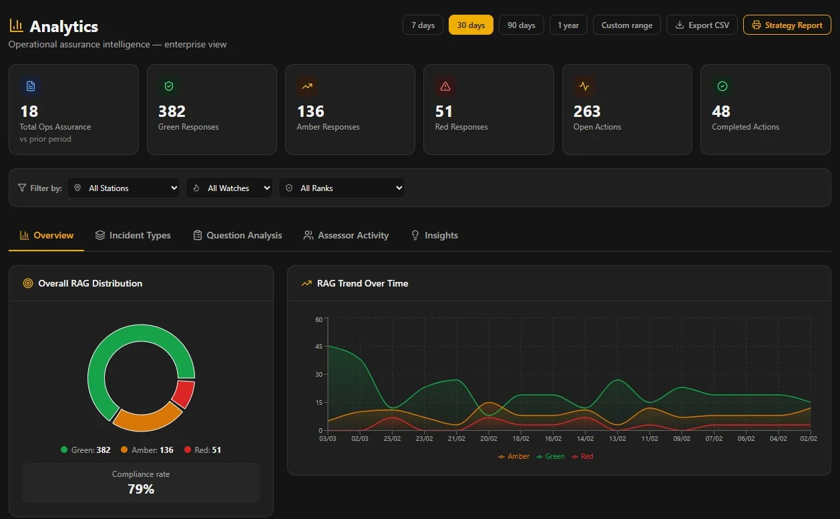Open the Question Analysis tab
Viewport: 840px width, 519px height.
click(x=237, y=236)
